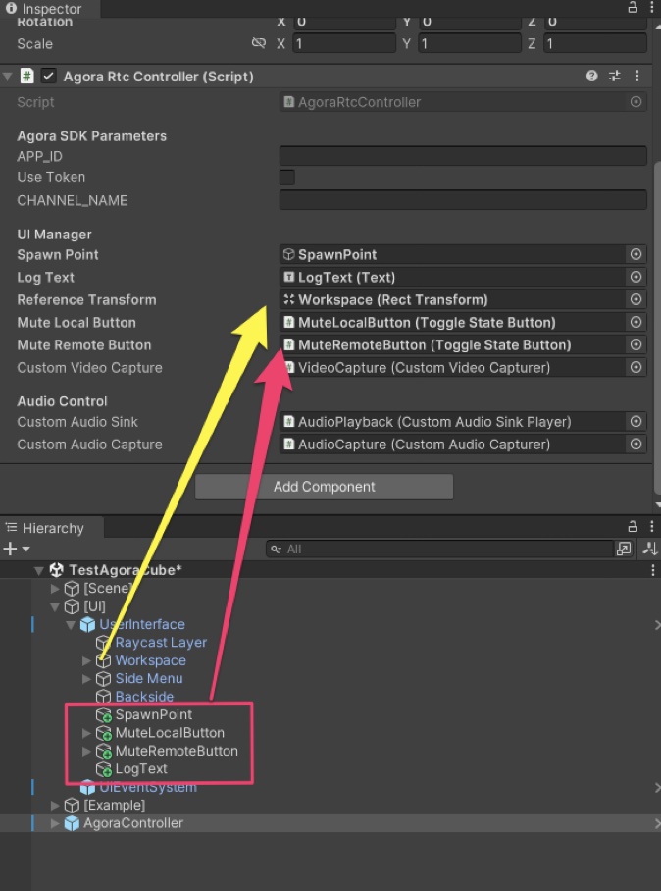This screenshot has height=891, width=661.
Task: Expand the [Scene] object
Action: (55, 588)
